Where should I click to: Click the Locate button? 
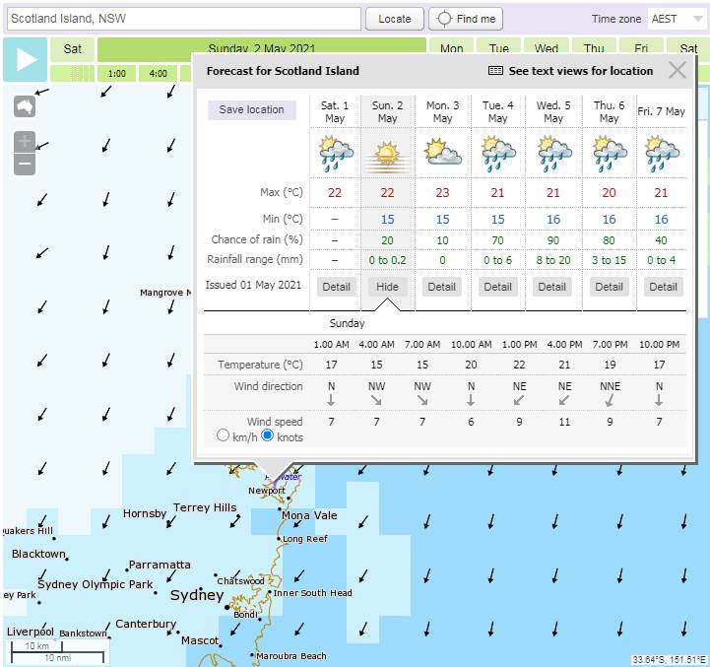coord(395,19)
